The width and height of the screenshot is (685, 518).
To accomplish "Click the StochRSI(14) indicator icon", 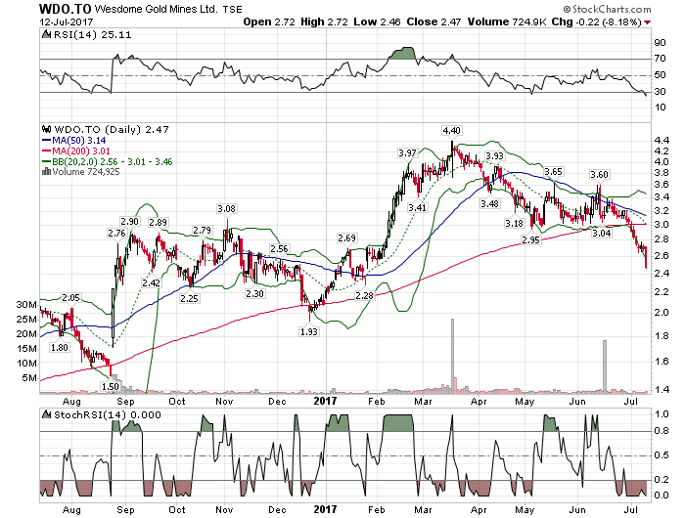I will point(46,414).
